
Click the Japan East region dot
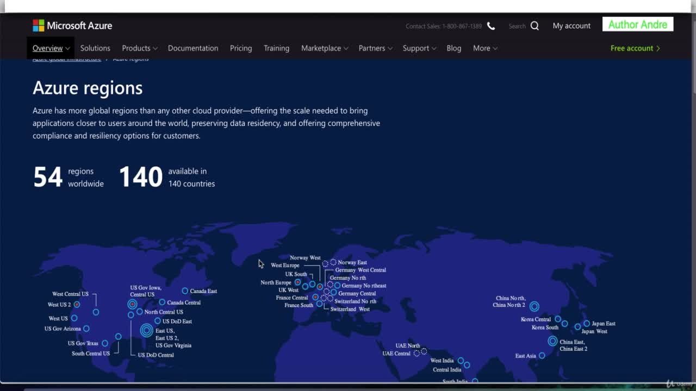[x=587, y=324]
